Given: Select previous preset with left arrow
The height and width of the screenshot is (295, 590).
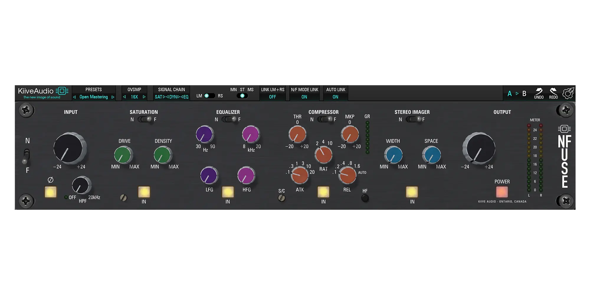Looking at the screenshot, I should (x=74, y=97).
